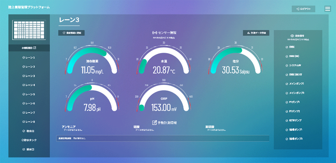This screenshot has width=336, height=163.
Task: Click the SWBC (DN) UV status icon
Action: 287,74
